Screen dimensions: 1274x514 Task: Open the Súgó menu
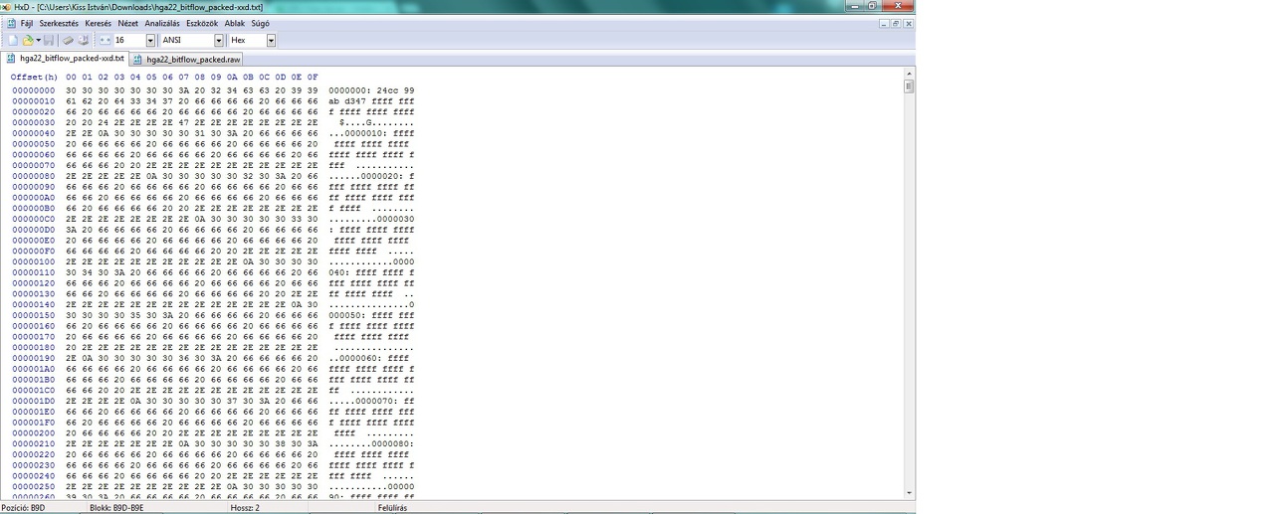[260, 23]
